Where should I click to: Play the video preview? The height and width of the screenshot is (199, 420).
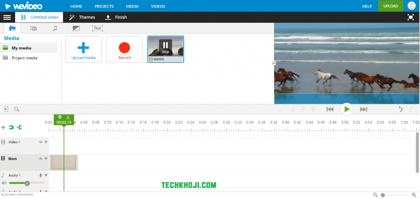(x=347, y=109)
